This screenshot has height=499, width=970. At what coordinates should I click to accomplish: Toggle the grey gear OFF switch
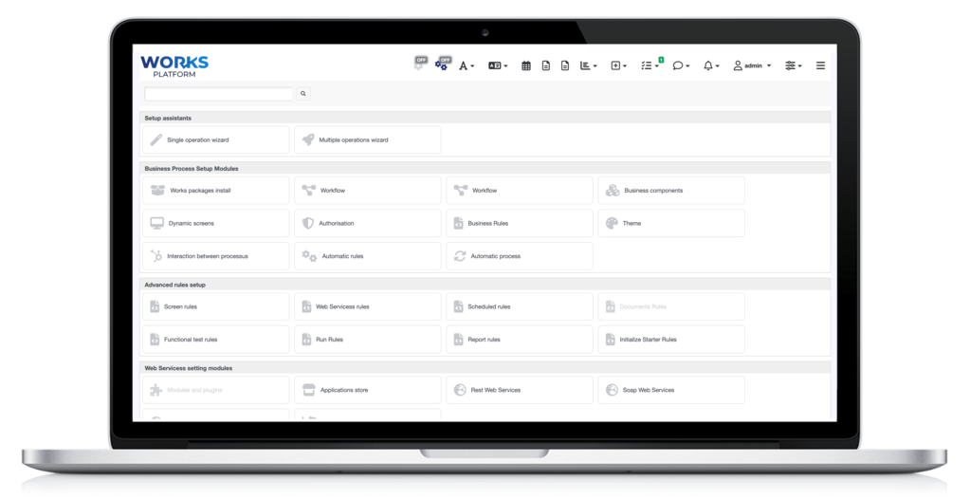(x=421, y=64)
